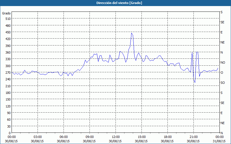Click the 510 value on the degree axis
Viewport: 231px width, 144px height.
pos(8,19)
